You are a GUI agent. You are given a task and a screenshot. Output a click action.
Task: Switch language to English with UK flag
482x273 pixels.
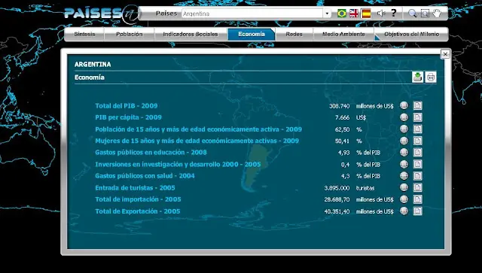354,14
